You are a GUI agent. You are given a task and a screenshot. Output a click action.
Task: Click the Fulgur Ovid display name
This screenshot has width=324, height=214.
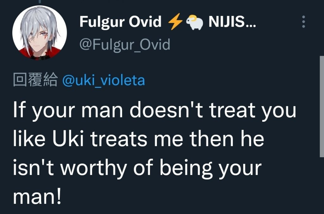(x=120, y=22)
